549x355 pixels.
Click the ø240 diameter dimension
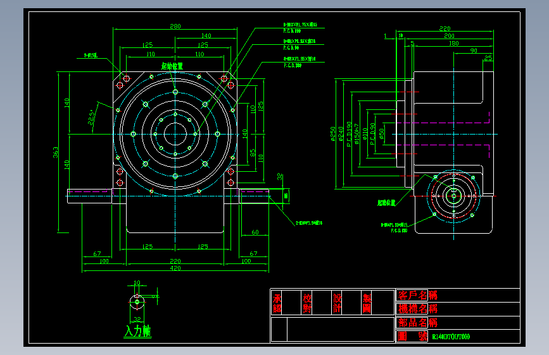[x=341, y=134]
